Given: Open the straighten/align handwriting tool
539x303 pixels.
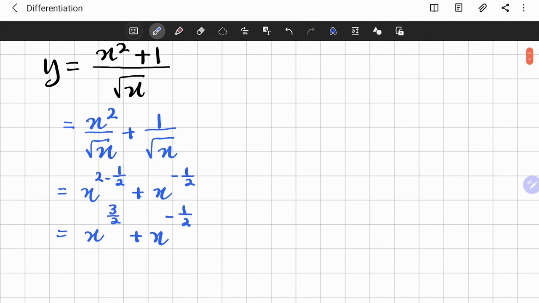Looking at the screenshot, I should coord(245,31).
